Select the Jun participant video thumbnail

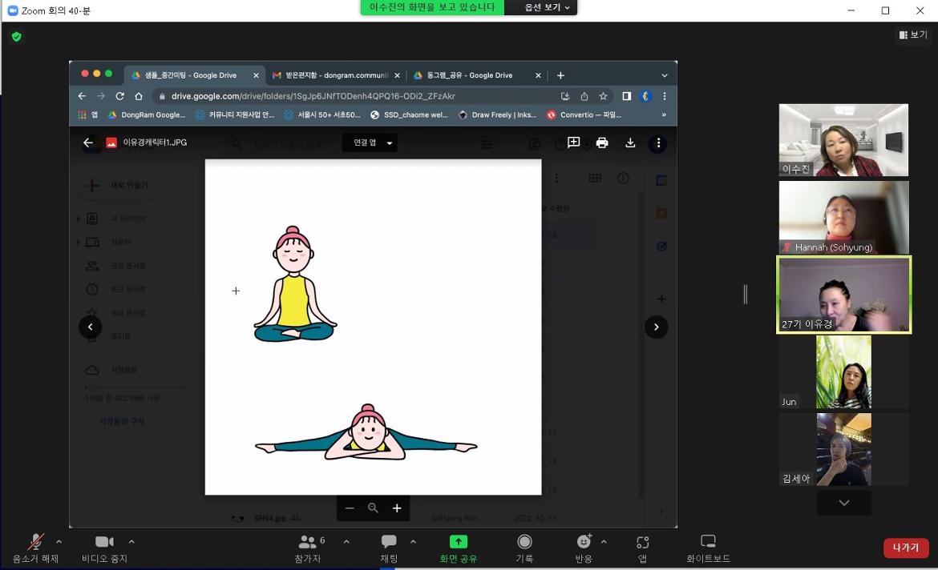843,371
